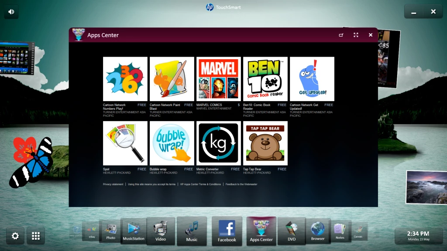The width and height of the screenshot is (447, 251).
Task: Open the Metric Converter kg app
Action: (x=219, y=143)
